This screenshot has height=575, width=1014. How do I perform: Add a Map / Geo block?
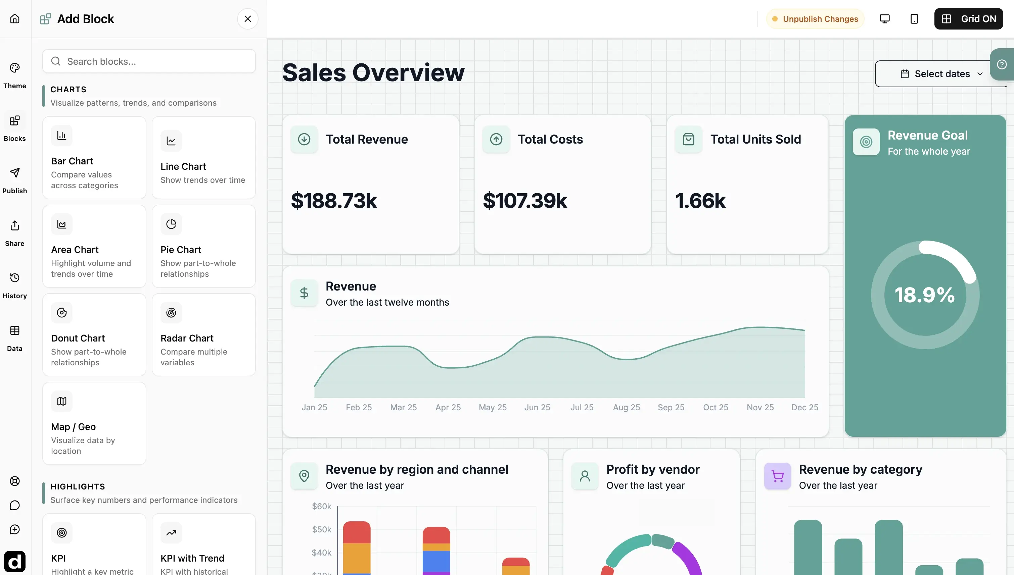[x=94, y=423]
